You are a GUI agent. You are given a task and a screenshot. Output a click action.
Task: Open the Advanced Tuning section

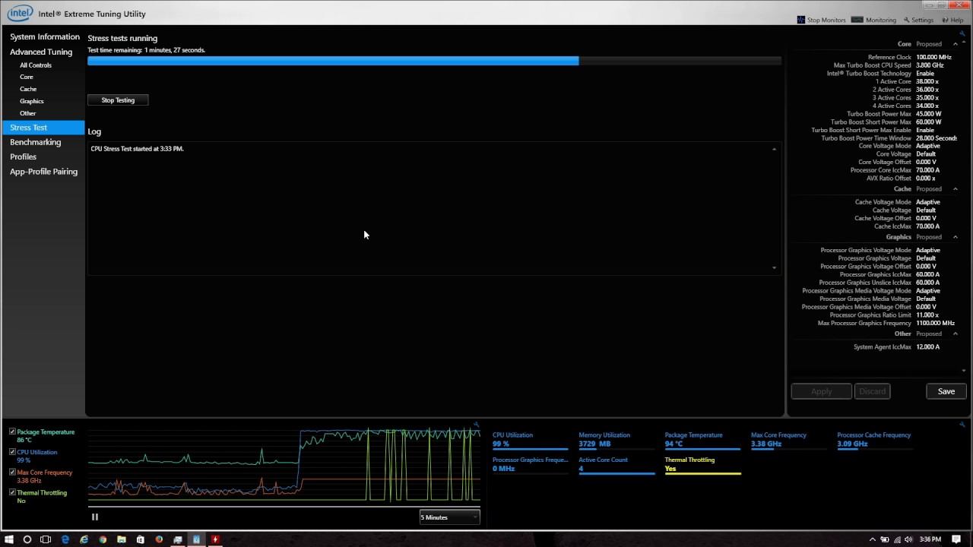[41, 52]
